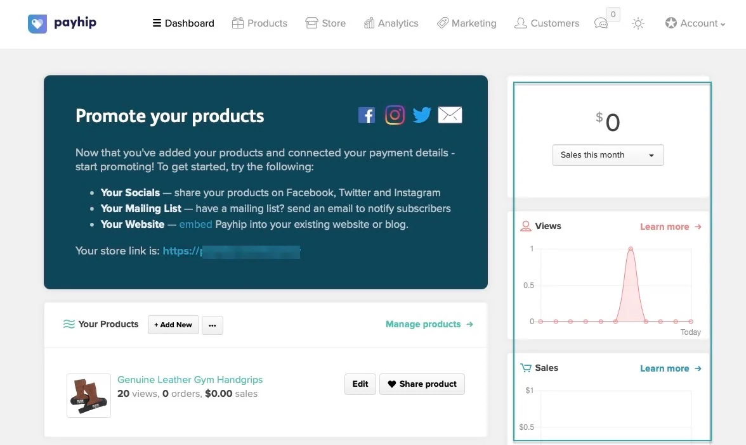Image resolution: width=746 pixels, height=445 pixels.
Task: Click the Account star icon
Action: [x=671, y=23]
